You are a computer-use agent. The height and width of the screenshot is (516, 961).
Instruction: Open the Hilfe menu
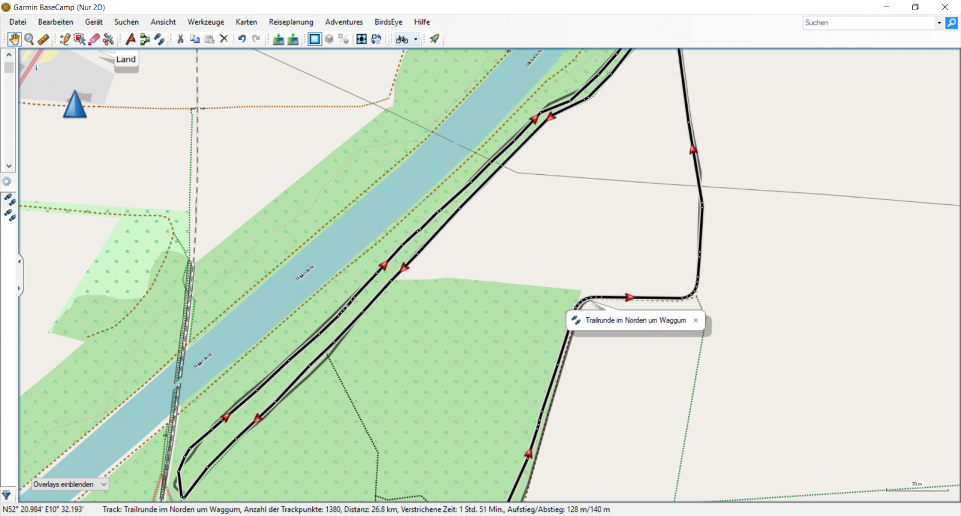[422, 22]
